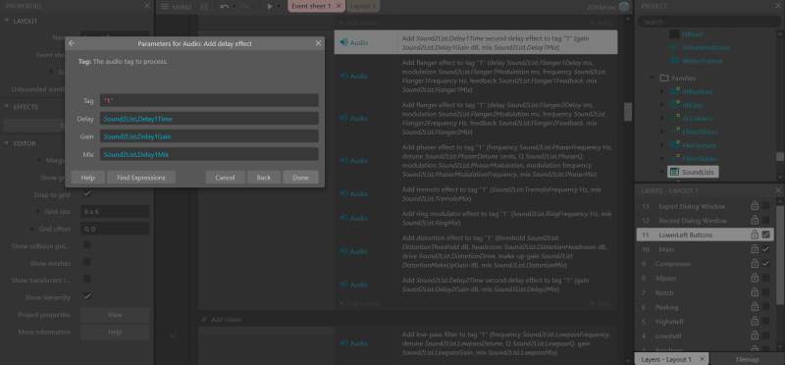Switch to the Layout 1 tab

pos(362,6)
